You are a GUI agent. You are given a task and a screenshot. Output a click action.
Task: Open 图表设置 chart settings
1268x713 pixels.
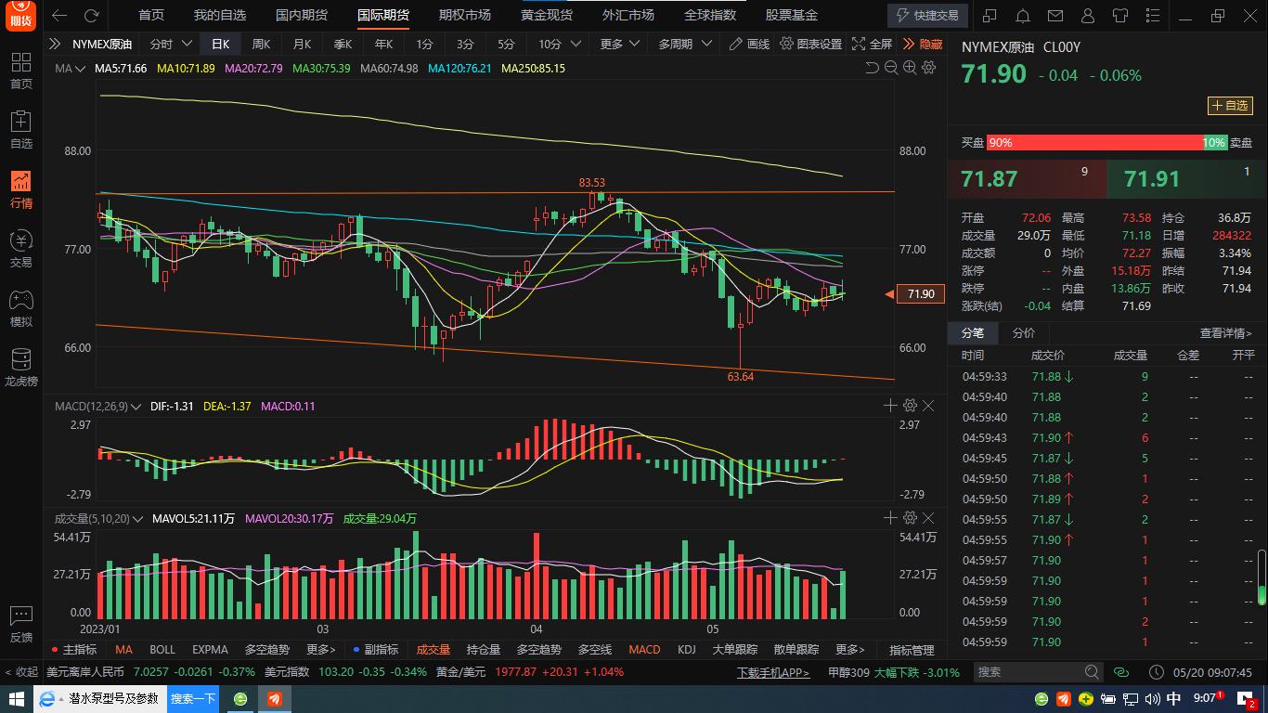click(x=811, y=44)
